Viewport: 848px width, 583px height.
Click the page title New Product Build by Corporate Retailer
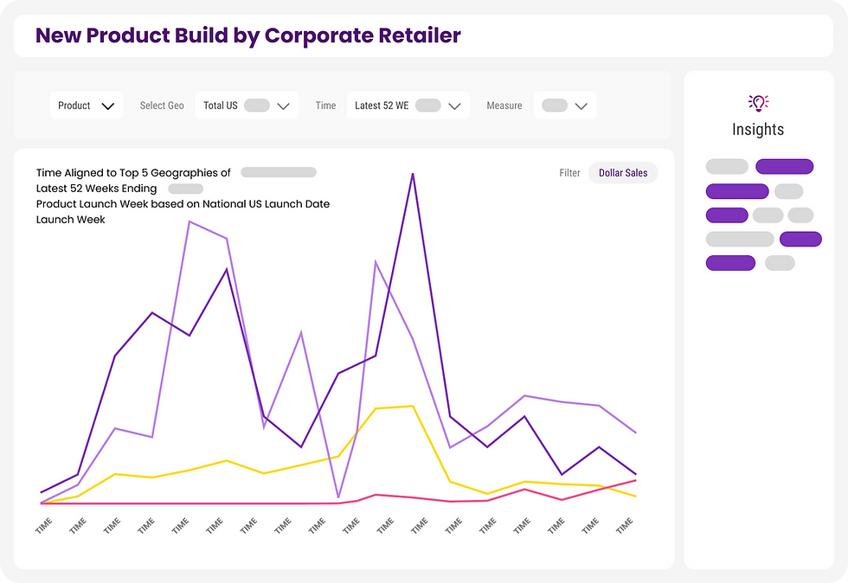pyautogui.click(x=248, y=35)
